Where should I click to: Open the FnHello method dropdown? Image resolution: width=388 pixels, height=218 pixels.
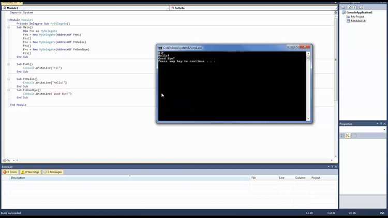336,8
